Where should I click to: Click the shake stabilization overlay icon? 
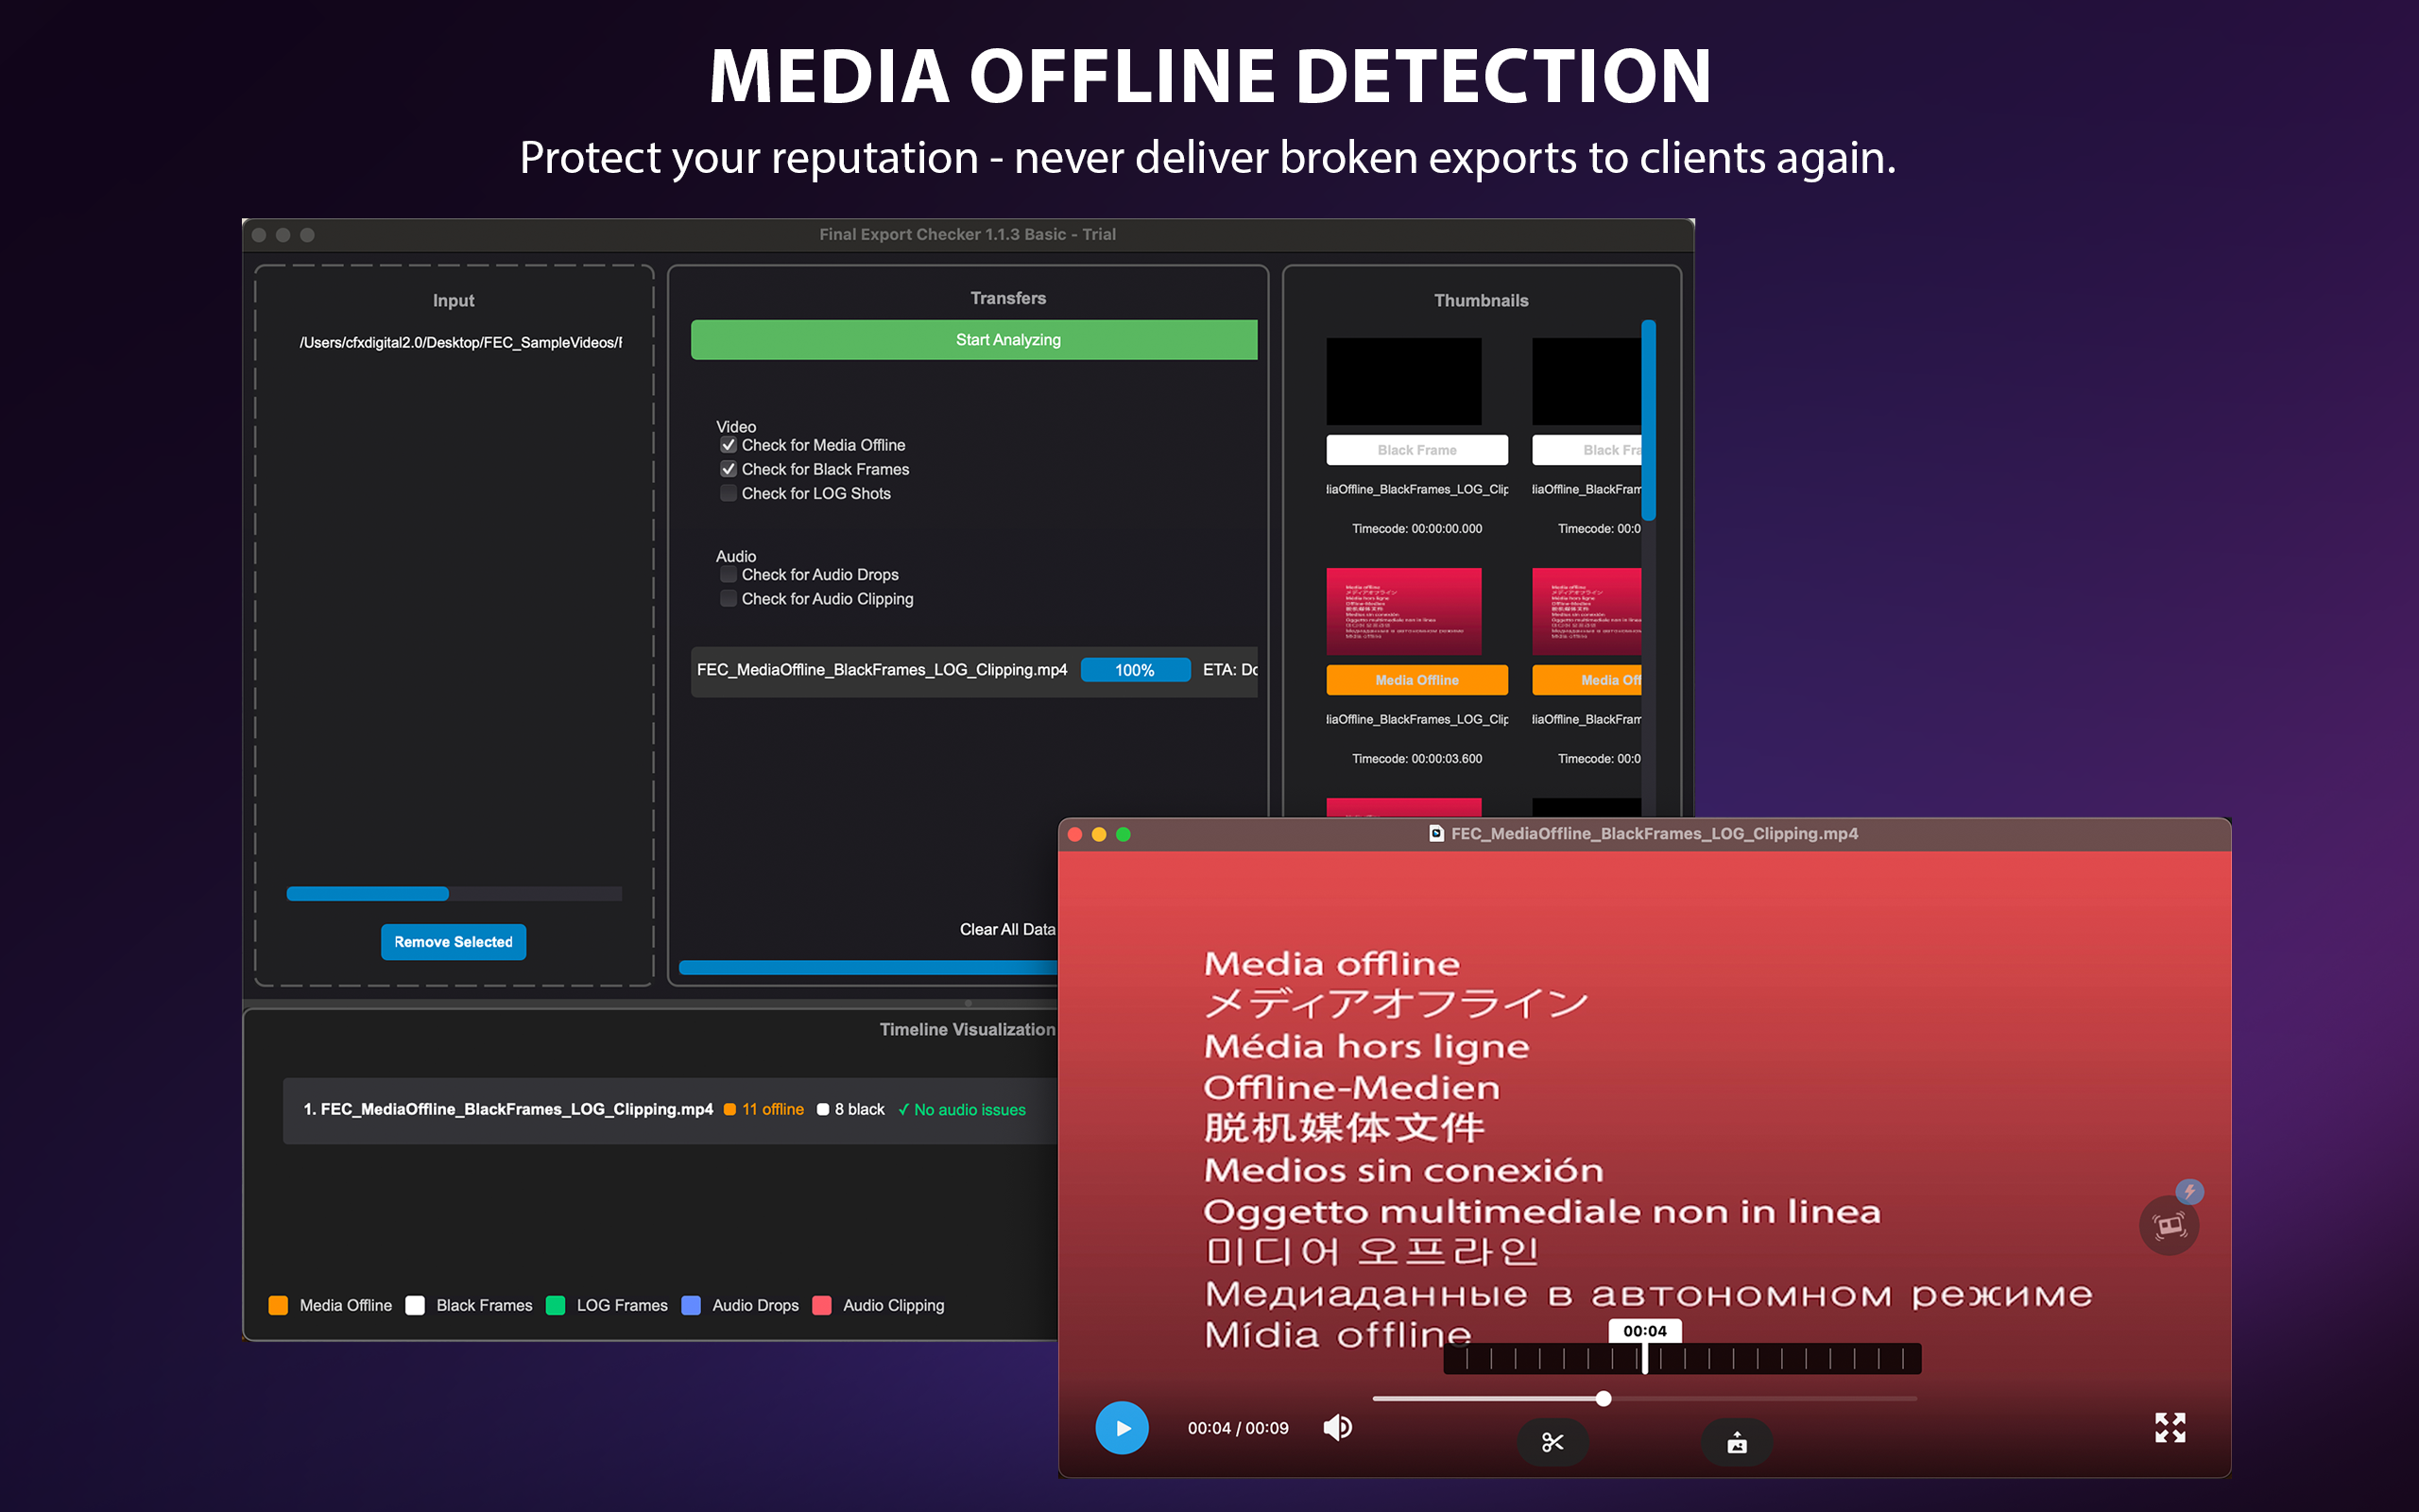tap(2168, 1225)
